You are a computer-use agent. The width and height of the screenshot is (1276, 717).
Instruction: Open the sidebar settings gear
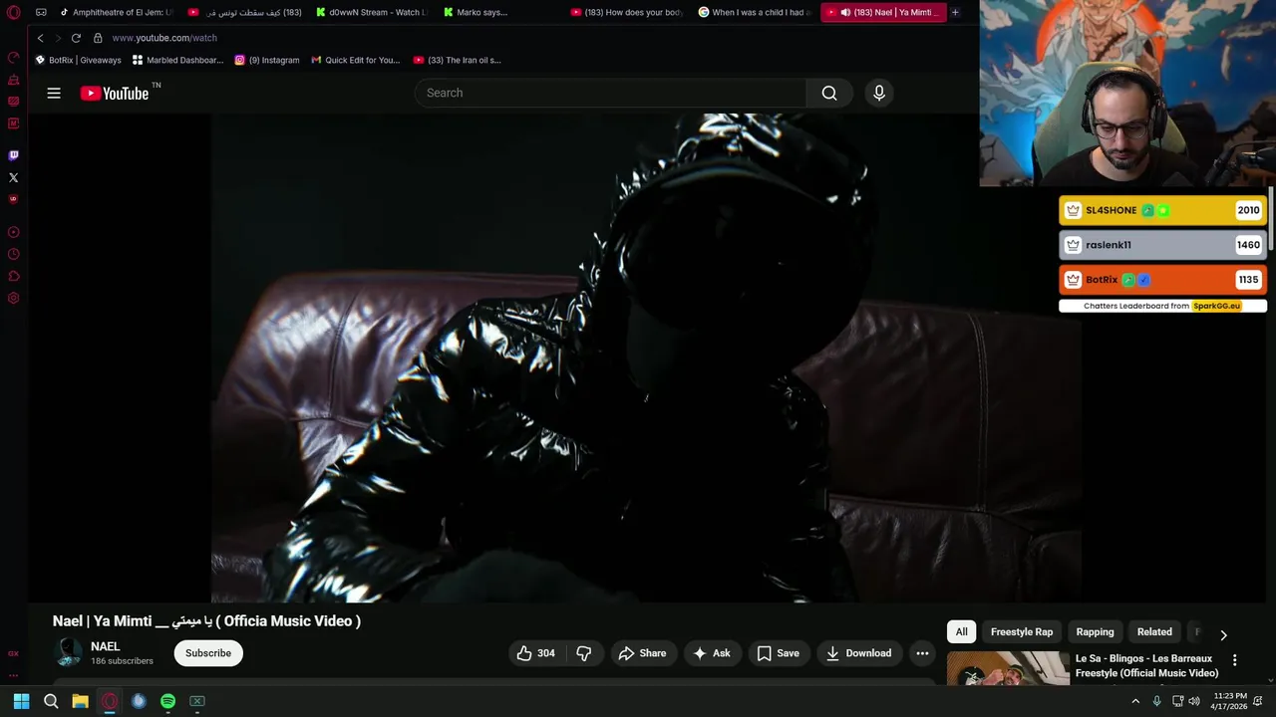(13, 298)
